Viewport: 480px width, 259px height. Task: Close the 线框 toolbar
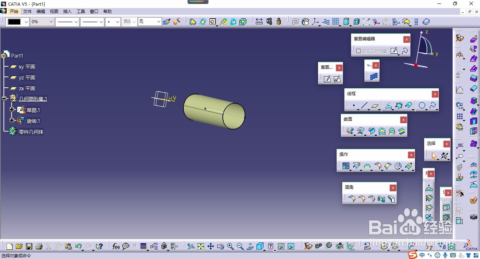[435, 94]
